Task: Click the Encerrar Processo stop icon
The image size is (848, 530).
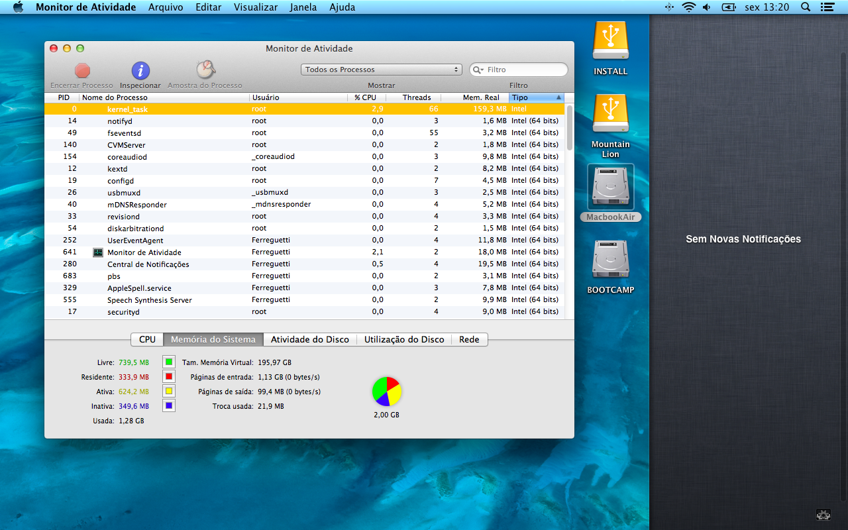Action: click(82, 70)
